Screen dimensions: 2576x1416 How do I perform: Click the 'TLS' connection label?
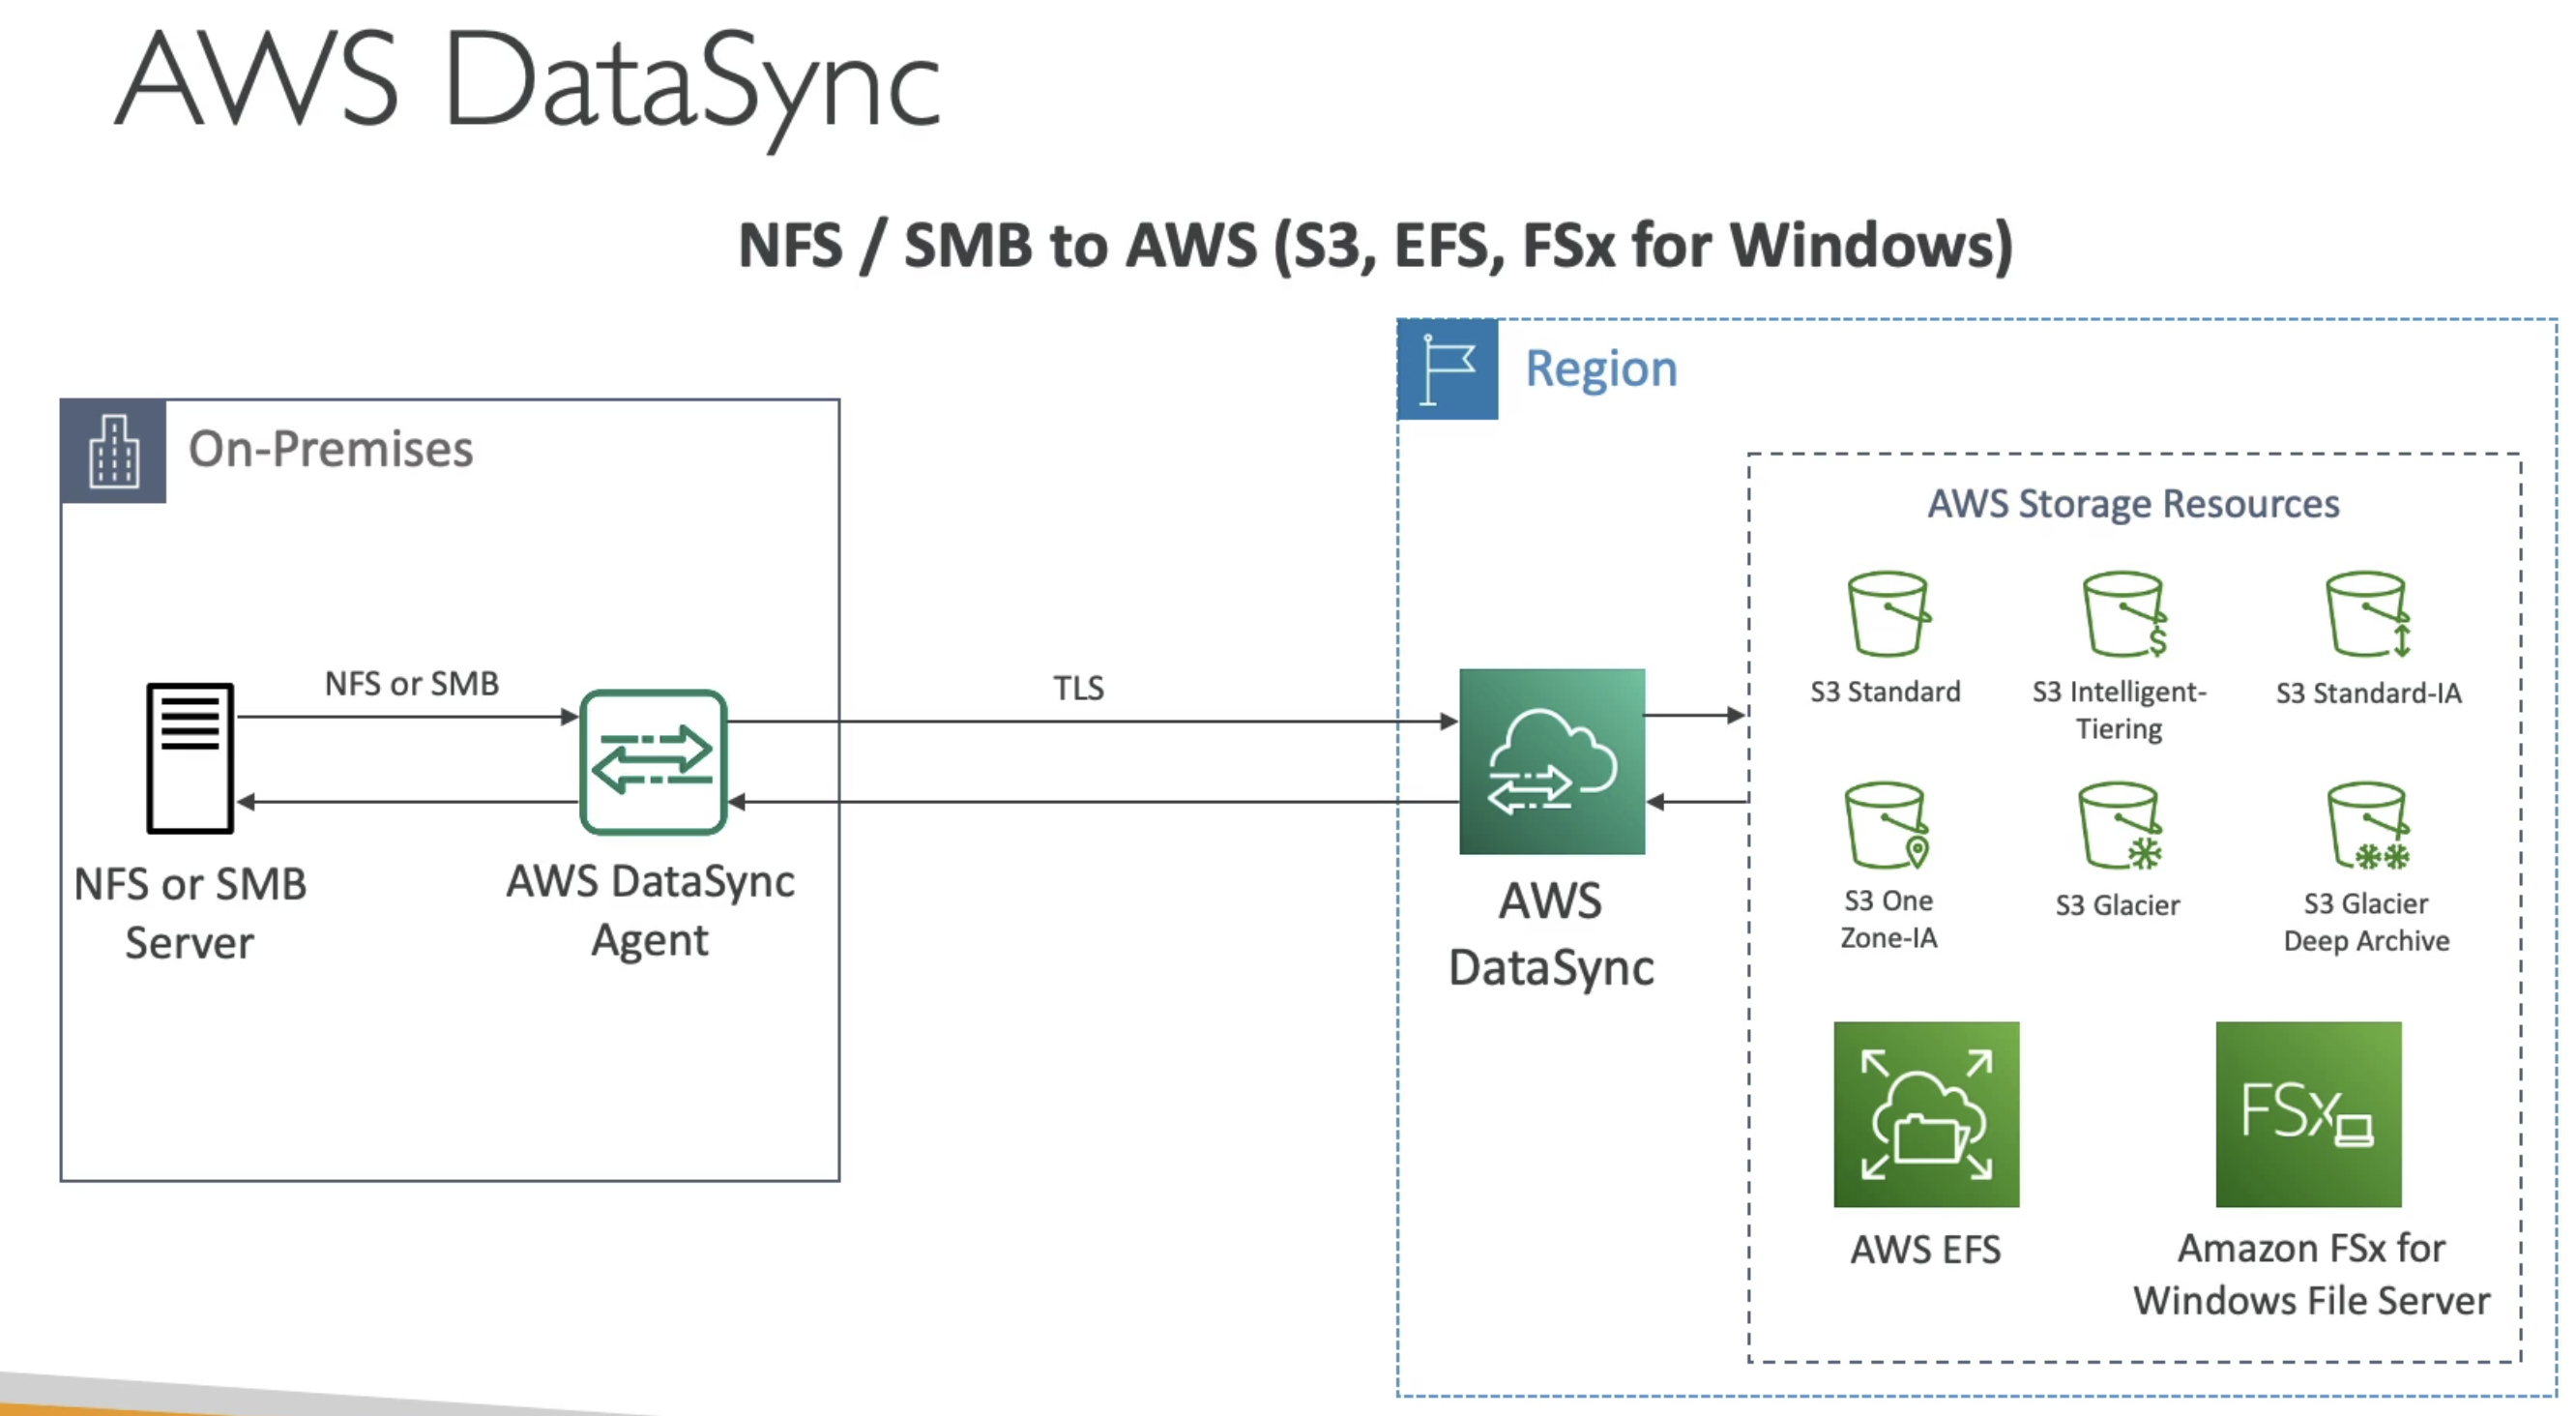pyautogui.click(x=1078, y=688)
